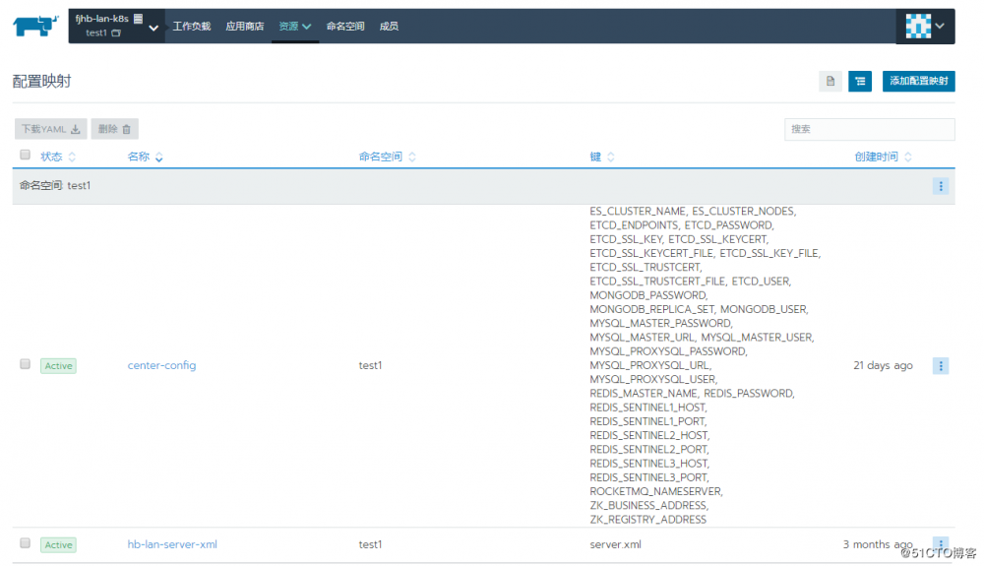Open the center-config link
The height and width of the screenshot is (566, 984).
(162, 365)
